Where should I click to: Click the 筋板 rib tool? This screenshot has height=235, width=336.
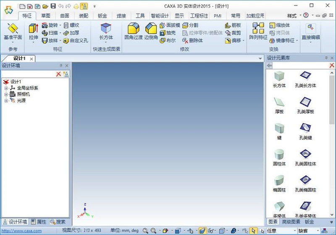[x=233, y=25]
